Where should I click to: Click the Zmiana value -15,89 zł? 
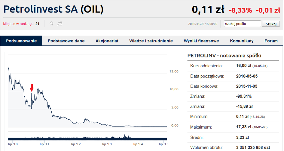(244, 106)
